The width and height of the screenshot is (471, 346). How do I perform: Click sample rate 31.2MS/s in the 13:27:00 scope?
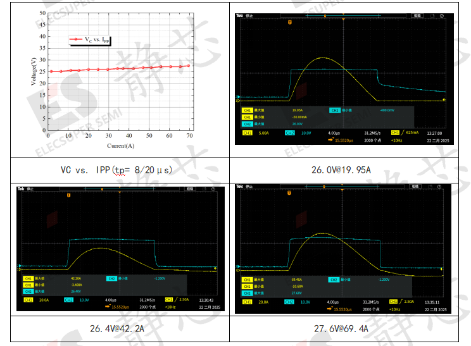point(372,133)
